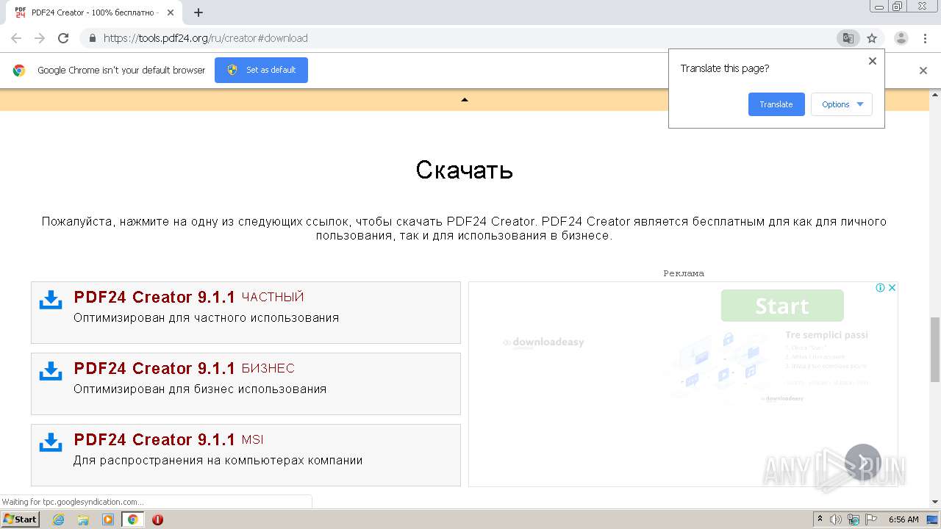Click the download icon for MSI edition
Image resolution: width=941 pixels, height=529 pixels.
tap(51, 442)
